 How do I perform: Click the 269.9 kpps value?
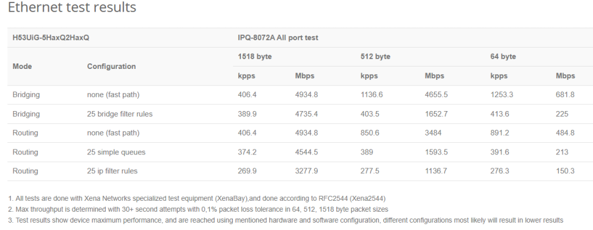click(x=247, y=171)
